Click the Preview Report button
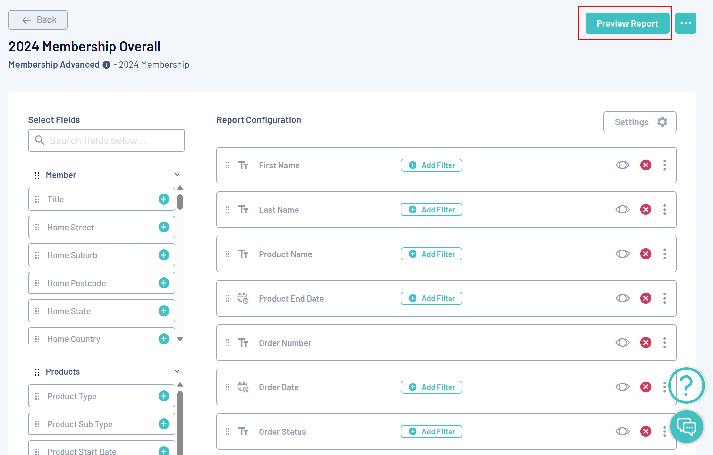713x455 pixels. coord(627,24)
